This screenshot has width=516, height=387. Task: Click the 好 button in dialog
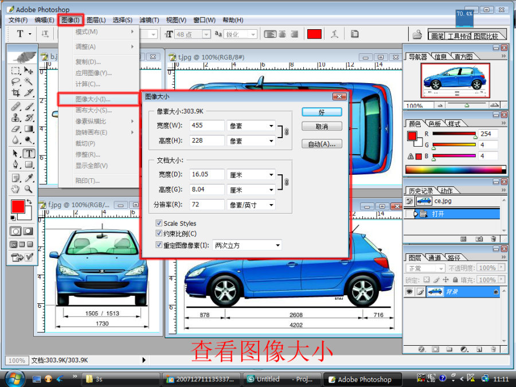click(322, 112)
